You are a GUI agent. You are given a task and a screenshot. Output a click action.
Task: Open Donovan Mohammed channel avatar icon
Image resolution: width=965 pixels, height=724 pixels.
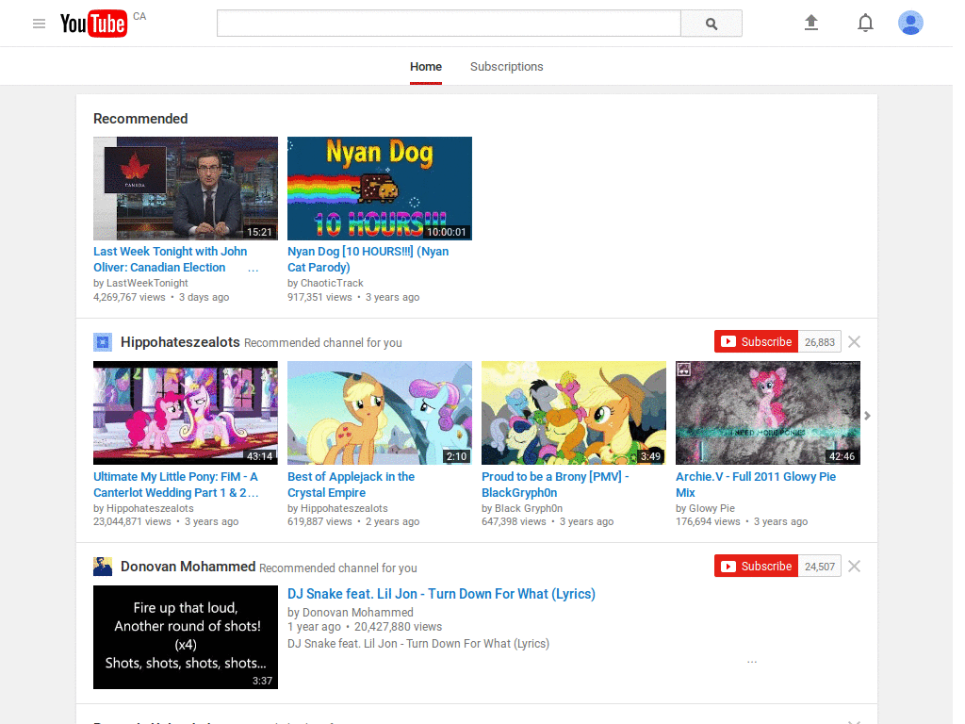[x=103, y=567]
